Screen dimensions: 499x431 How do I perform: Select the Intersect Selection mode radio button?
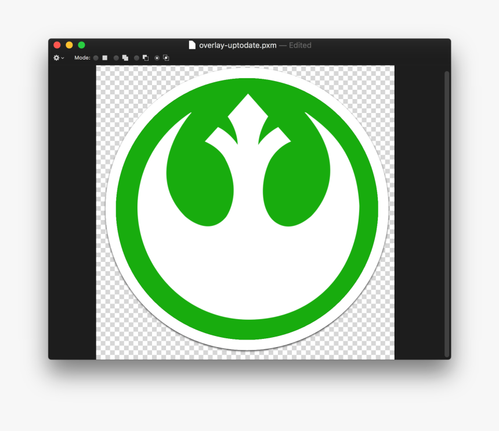click(157, 58)
